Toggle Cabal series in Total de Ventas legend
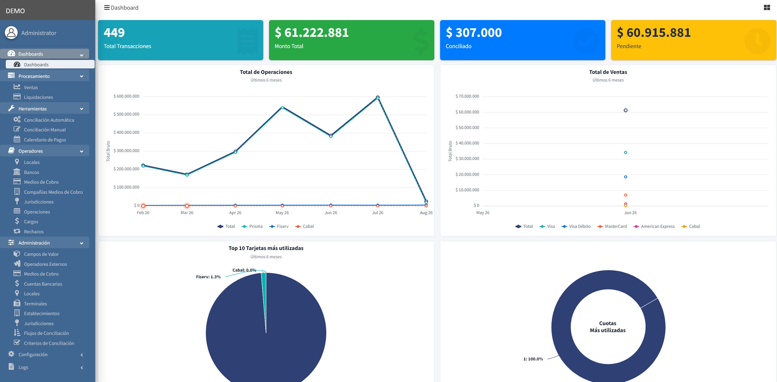 691,226
